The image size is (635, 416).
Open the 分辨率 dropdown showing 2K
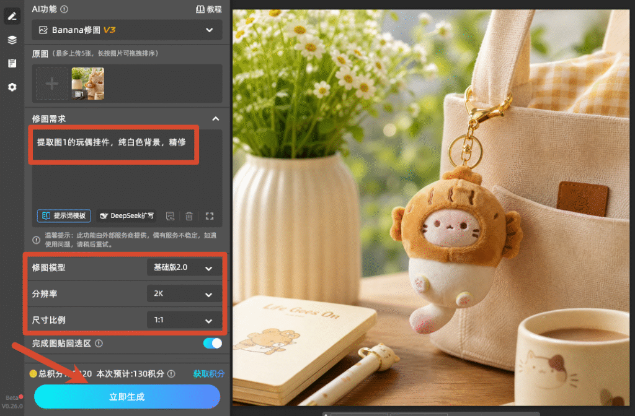[184, 294]
